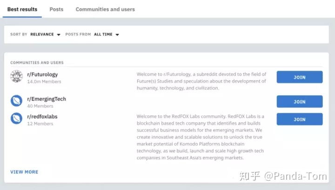The width and height of the screenshot is (335, 190).
Task: Open the r/EmergingTech community name
Action: [47, 99]
